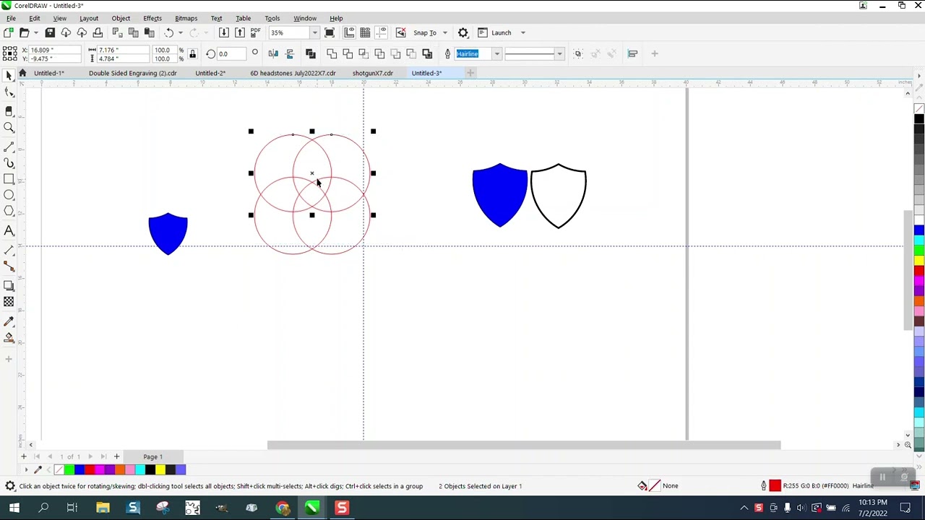Toggle Show Guidelines button

[x=382, y=32]
